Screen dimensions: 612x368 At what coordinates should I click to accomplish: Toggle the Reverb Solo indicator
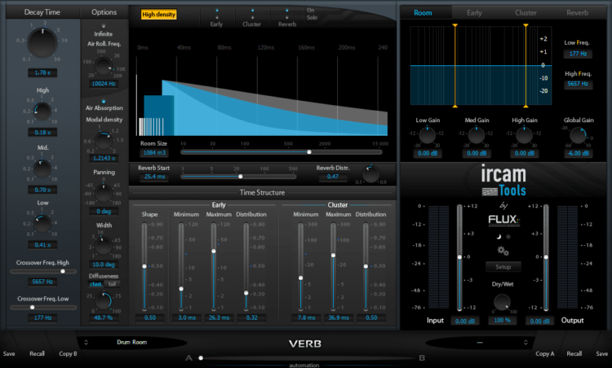pos(287,18)
